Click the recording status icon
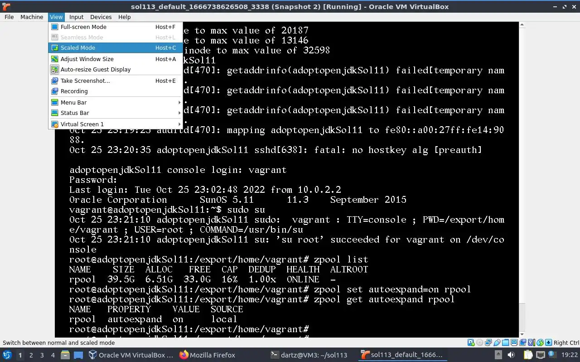Screen dimensions: 580x362 522,343
